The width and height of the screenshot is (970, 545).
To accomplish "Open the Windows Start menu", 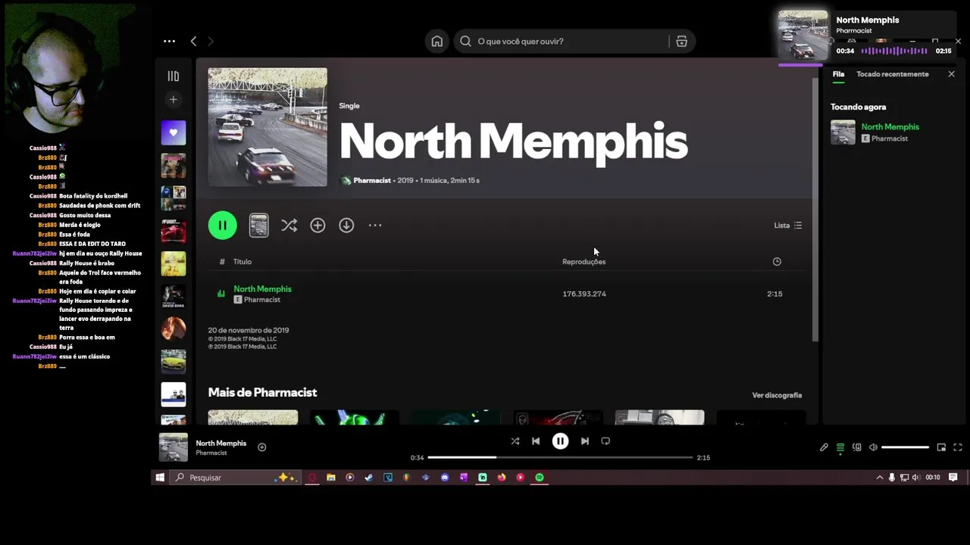I will tap(160, 478).
